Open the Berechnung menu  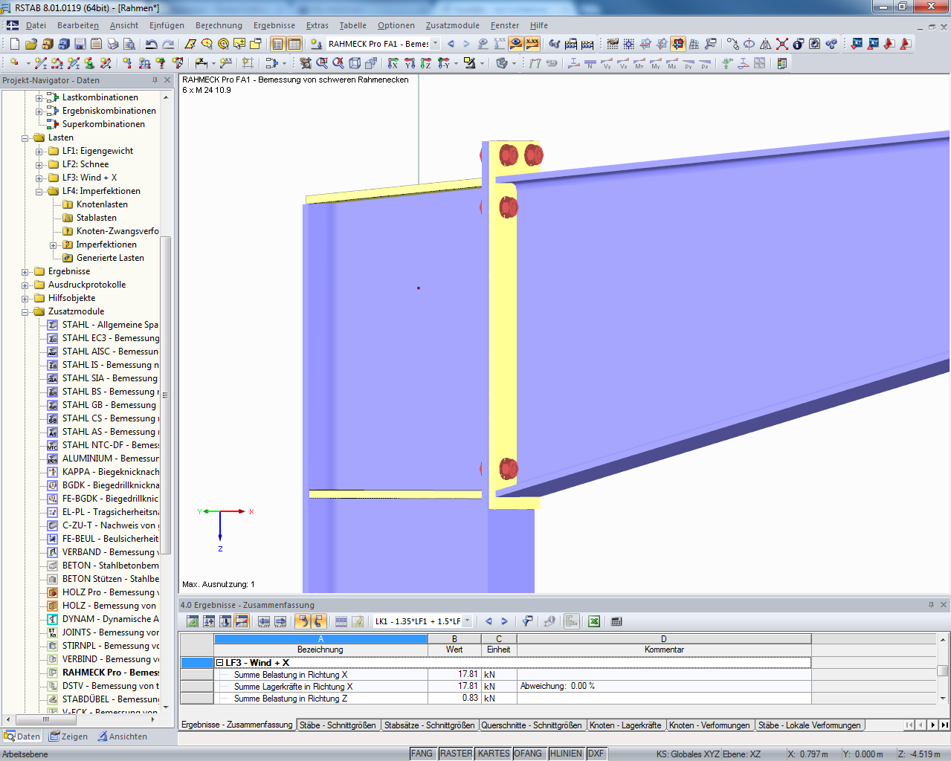coord(219,25)
